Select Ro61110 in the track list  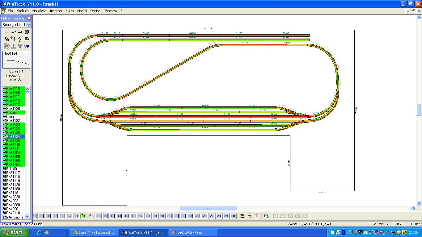[14, 89]
